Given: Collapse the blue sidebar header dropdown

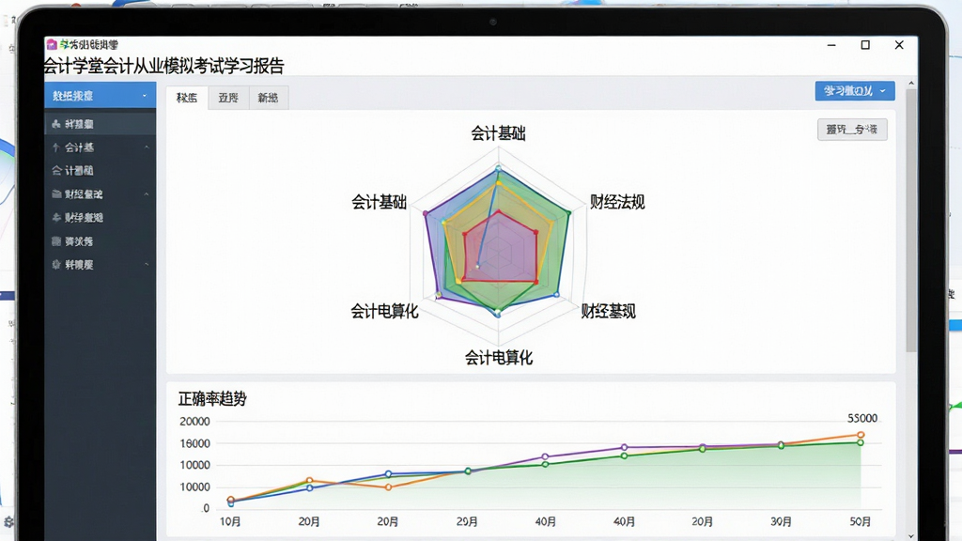Looking at the screenshot, I should pyautogui.click(x=145, y=96).
